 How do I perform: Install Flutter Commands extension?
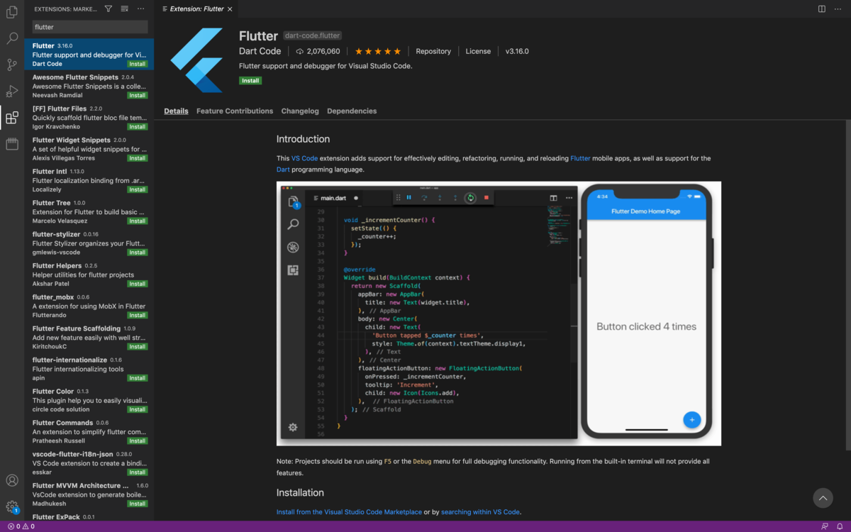pyautogui.click(x=138, y=440)
